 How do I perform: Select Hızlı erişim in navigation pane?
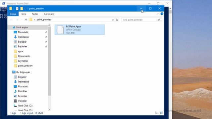(x=22, y=27)
